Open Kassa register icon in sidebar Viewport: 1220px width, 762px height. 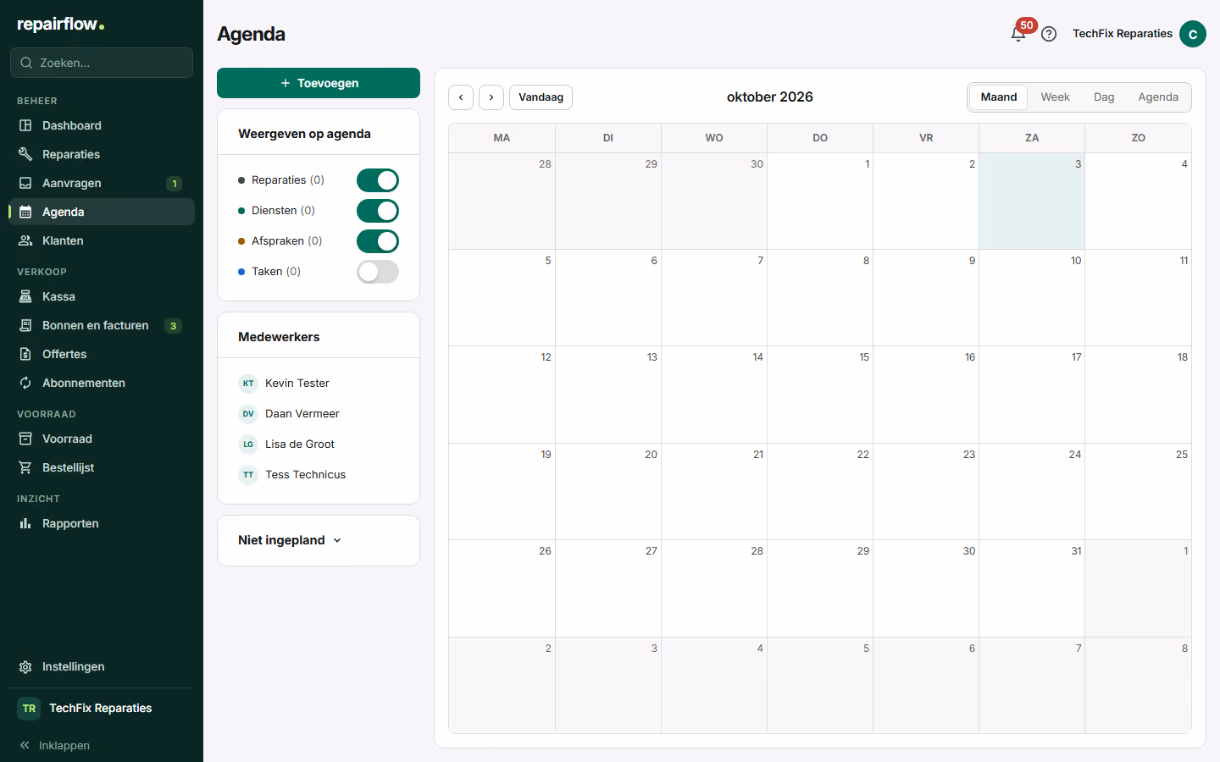click(x=25, y=296)
